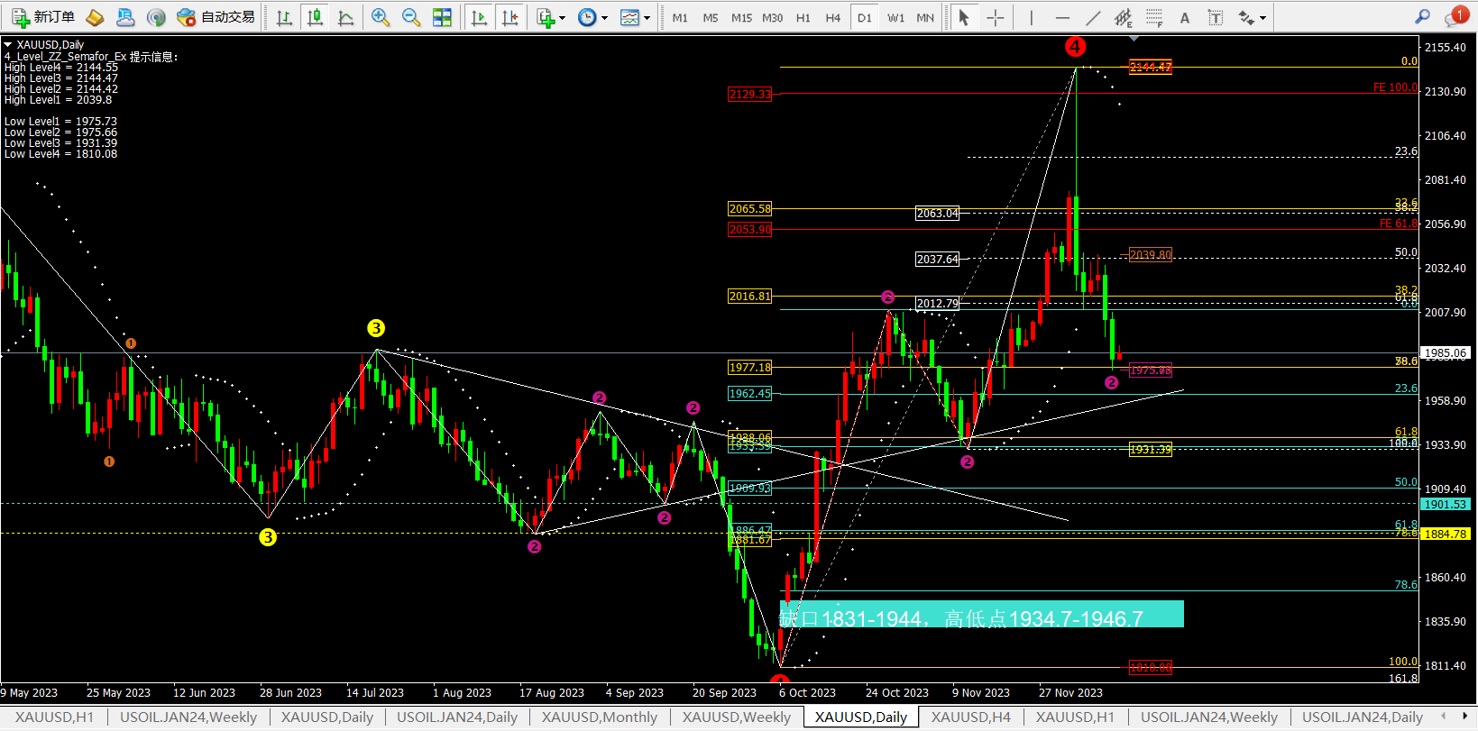Zoom in on the chart
The width and height of the screenshot is (1478, 731).
pos(381,17)
